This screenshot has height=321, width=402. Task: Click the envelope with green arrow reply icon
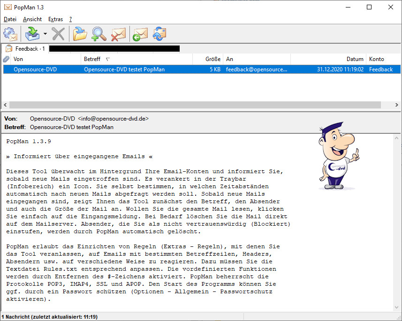pyautogui.click(x=140, y=34)
